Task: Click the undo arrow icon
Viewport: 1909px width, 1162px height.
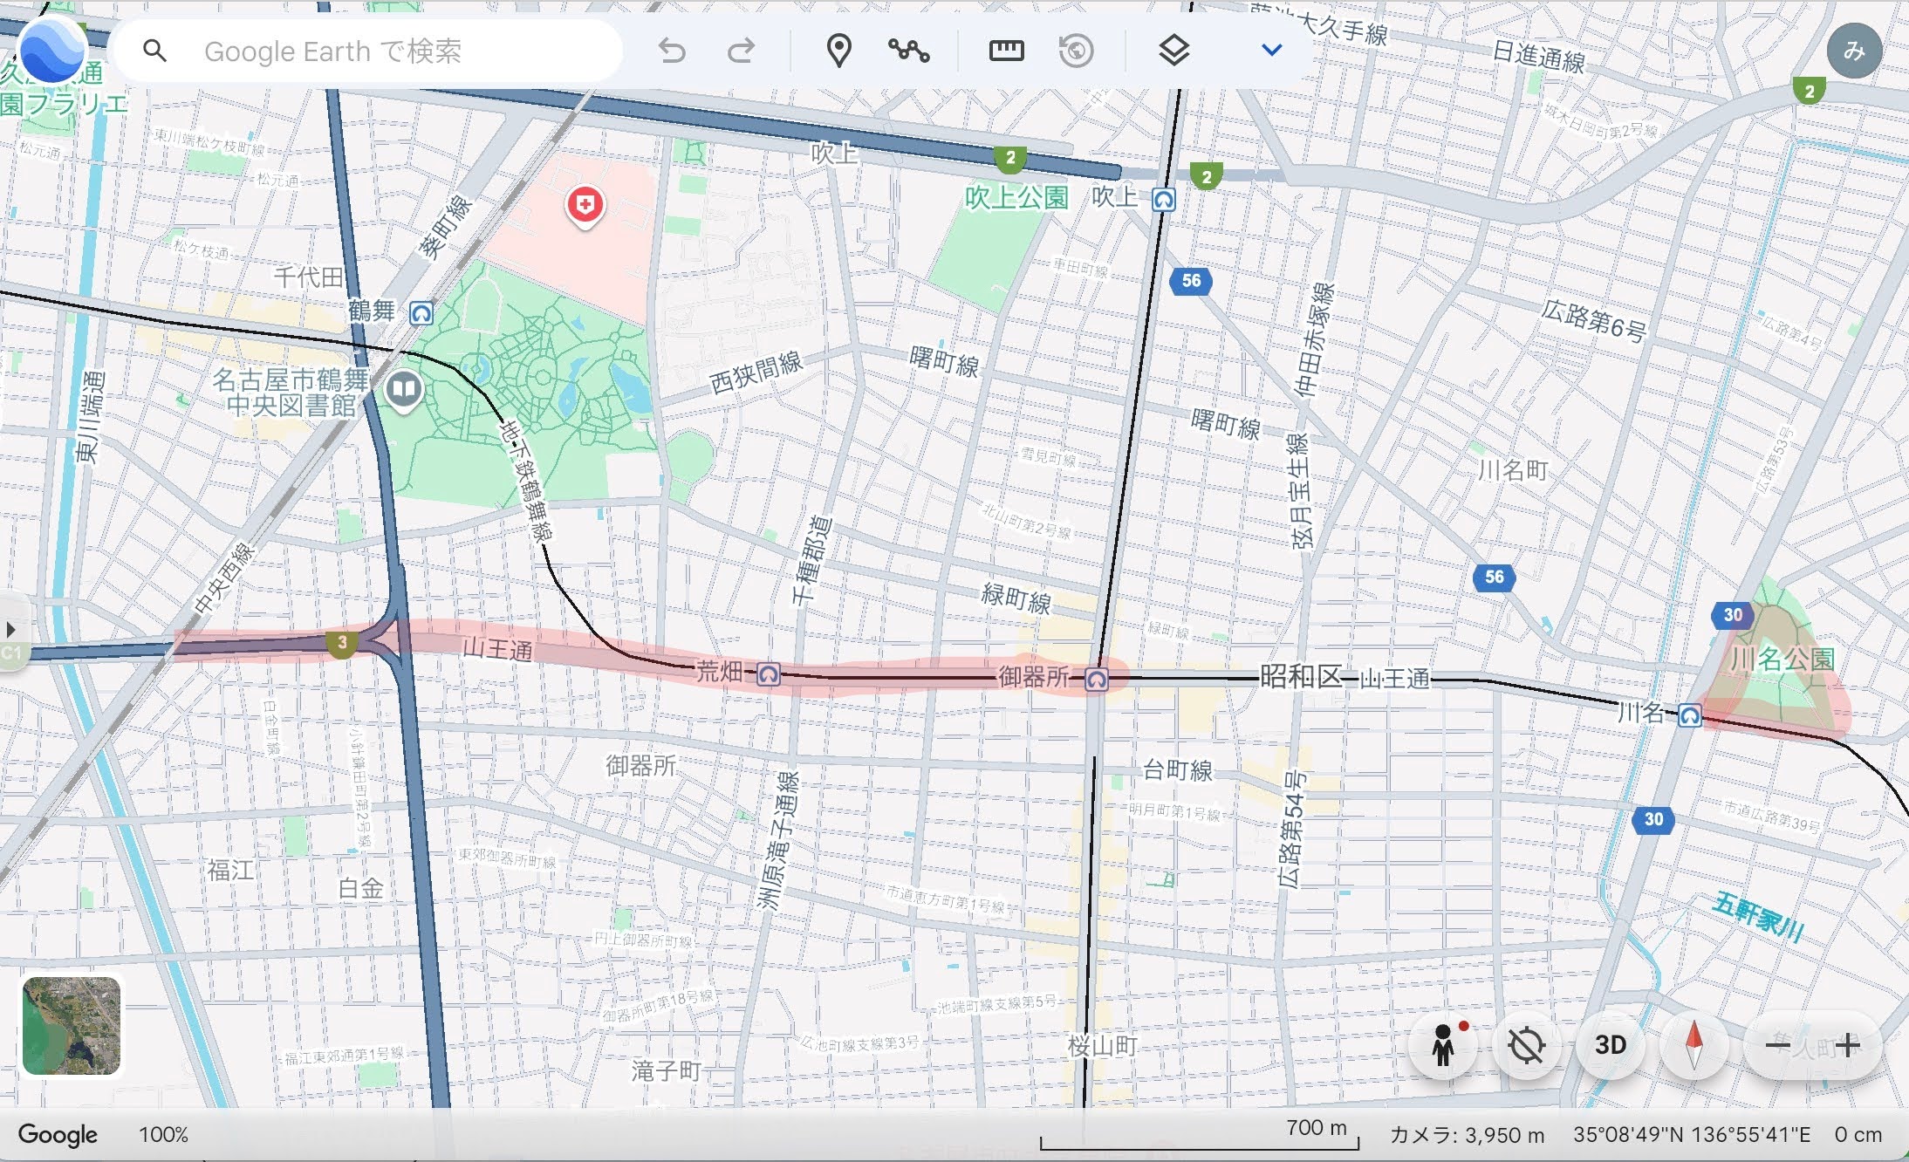Action: pyautogui.click(x=672, y=51)
